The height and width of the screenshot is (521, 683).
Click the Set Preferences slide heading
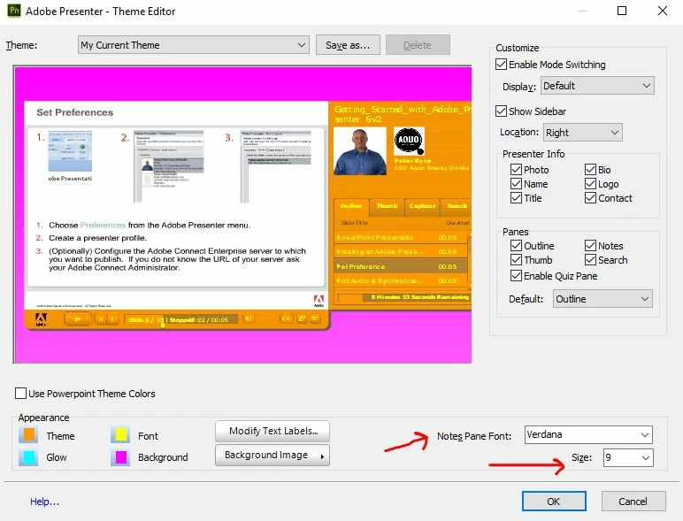click(75, 112)
